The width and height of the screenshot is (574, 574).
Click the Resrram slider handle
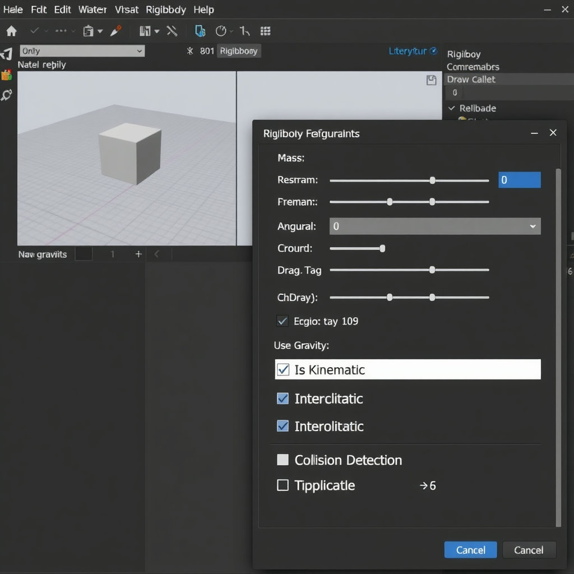pos(432,180)
